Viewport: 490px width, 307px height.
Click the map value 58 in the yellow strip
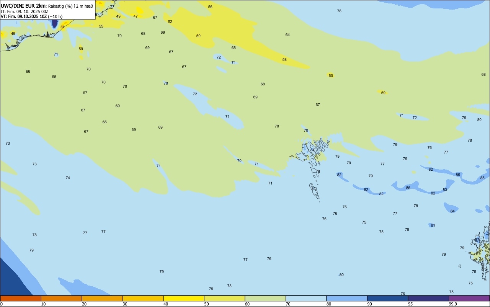point(284,60)
